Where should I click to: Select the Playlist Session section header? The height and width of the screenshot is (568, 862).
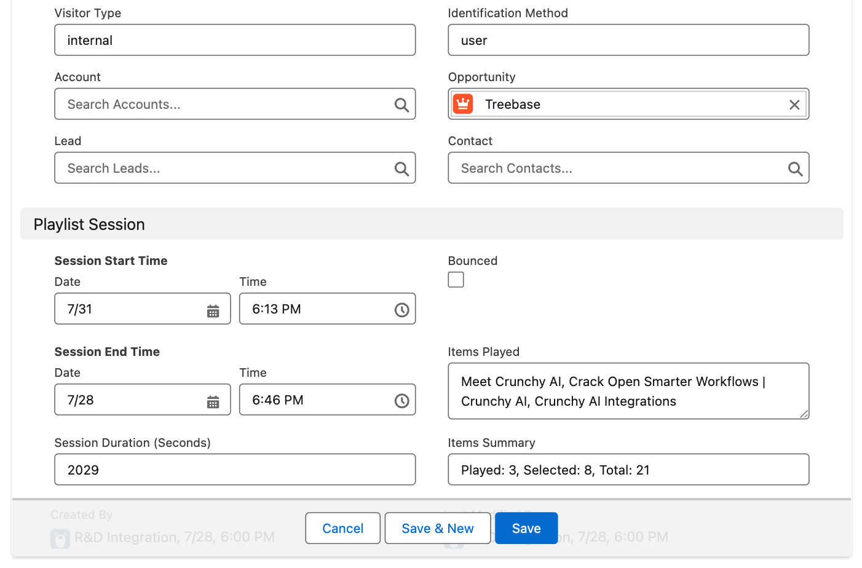(89, 224)
